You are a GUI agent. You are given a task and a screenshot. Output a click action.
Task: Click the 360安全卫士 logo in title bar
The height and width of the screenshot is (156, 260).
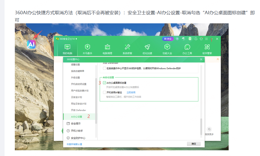[58, 39]
